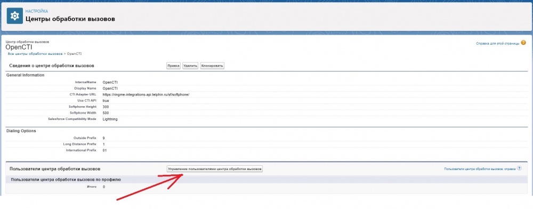The image size is (533, 209).
Task: Click the CTI Adapter URL field label
Action: (x=83, y=94)
